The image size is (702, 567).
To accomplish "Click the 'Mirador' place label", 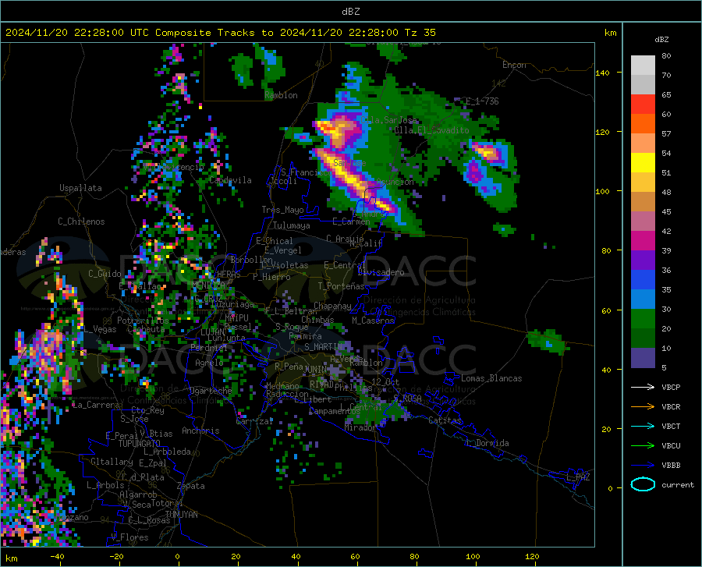I will [x=360, y=428].
